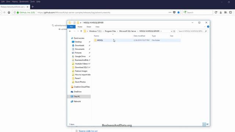Open Firefox Bookmarks menu
Screen dimensions: 235x132
[x=24, y=1]
